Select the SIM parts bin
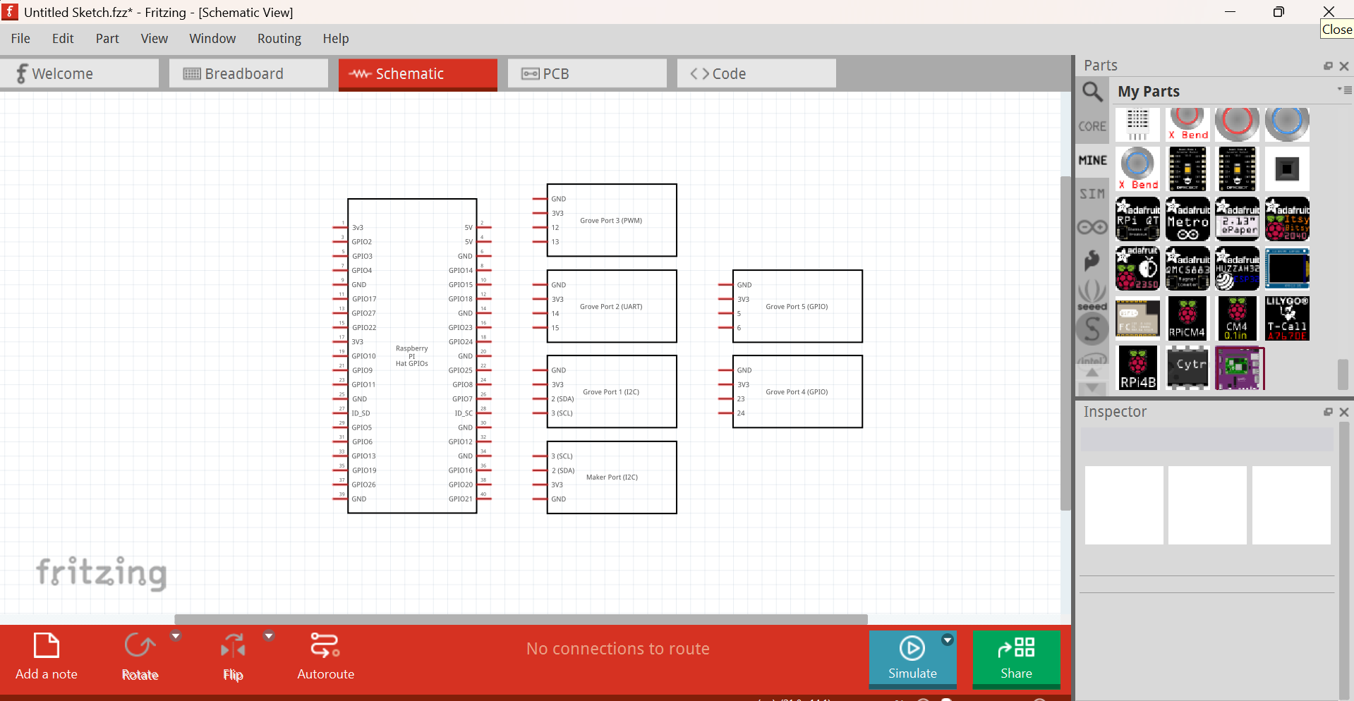The width and height of the screenshot is (1354, 701). click(x=1092, y=194)
